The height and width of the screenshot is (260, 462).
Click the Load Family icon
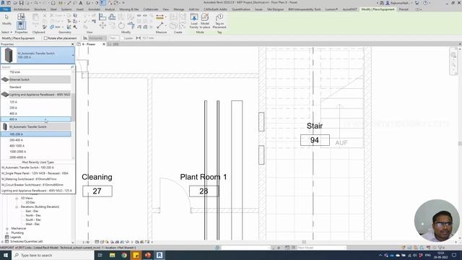point(194,17)
